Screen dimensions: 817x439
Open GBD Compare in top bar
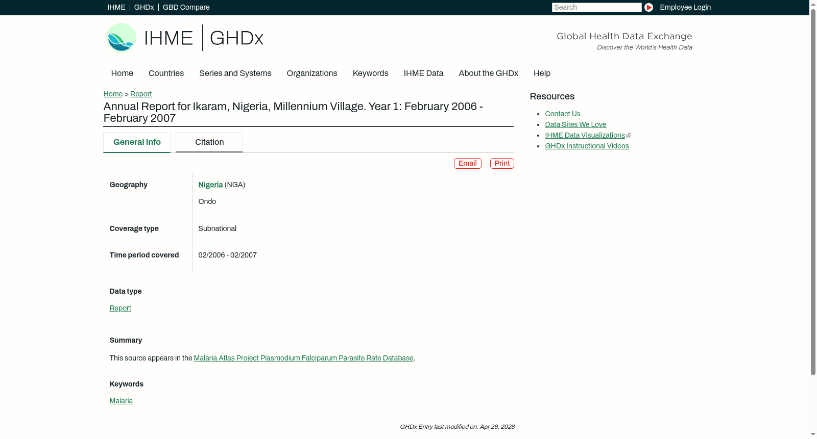click(186, 7)
